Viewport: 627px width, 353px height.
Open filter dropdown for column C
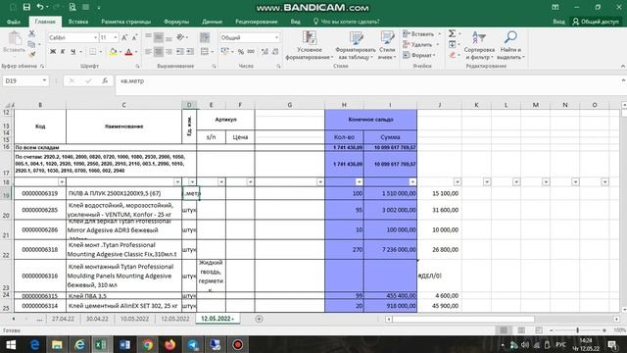pyautogui.click(x=177, y=182)
